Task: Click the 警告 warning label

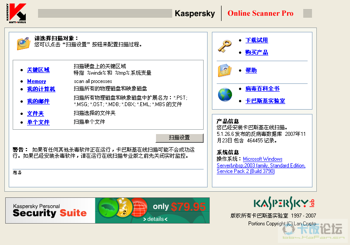Action: tap(20, 149)
